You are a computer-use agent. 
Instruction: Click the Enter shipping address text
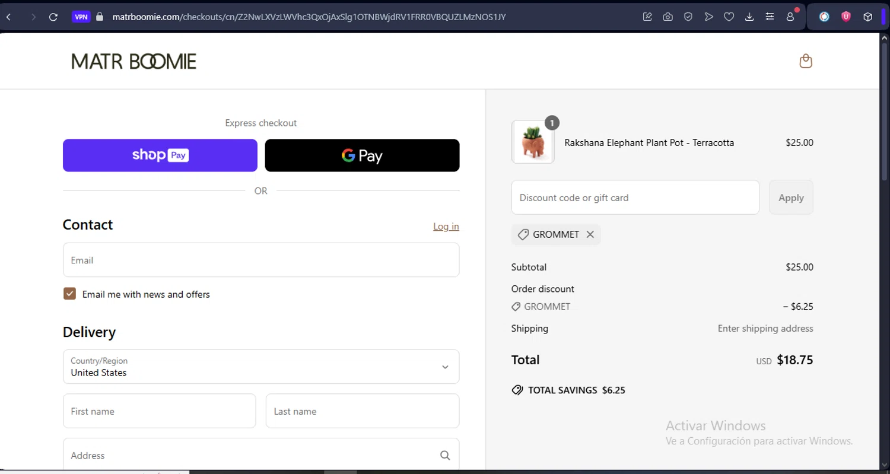click(x=765, y=328)
